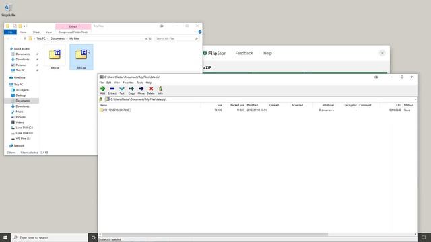431x242 pixels.
Task: Click the 7-Zip horizontal scrollbar
Action: [215, 235]
